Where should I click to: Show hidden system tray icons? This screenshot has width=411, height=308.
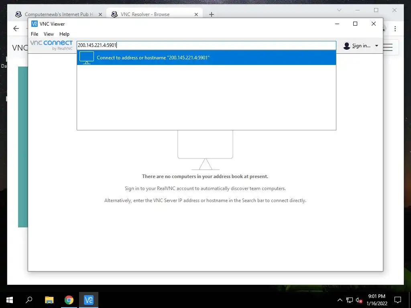tap(340, 300)
